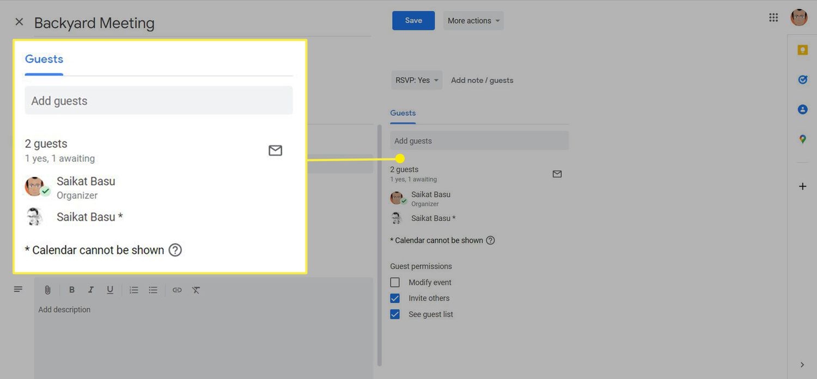Image resolution: width=817 pixels, height=379 pixels.
Task: Select the small Guests tab under RSVP
Action: coord(403,113)
